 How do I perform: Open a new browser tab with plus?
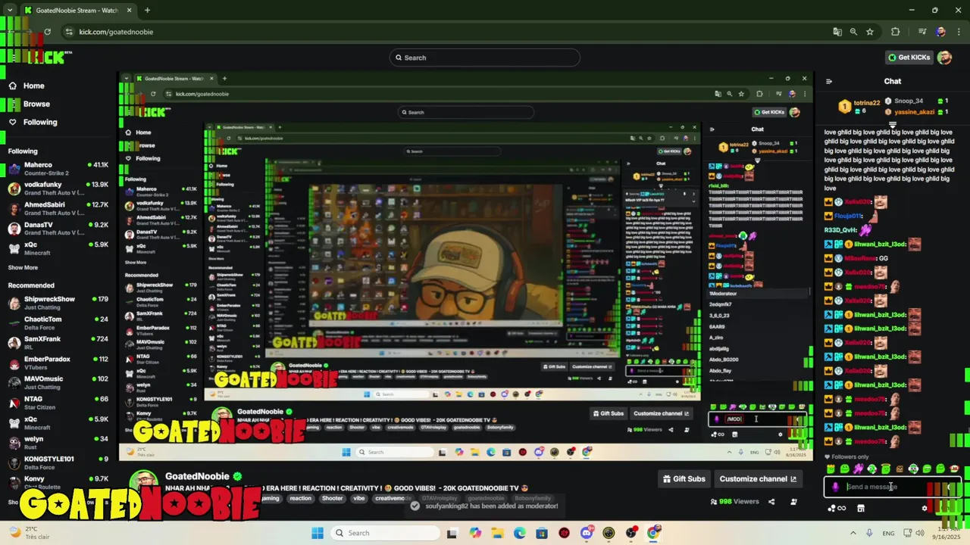pyautogui.click(x=147, y=10)
